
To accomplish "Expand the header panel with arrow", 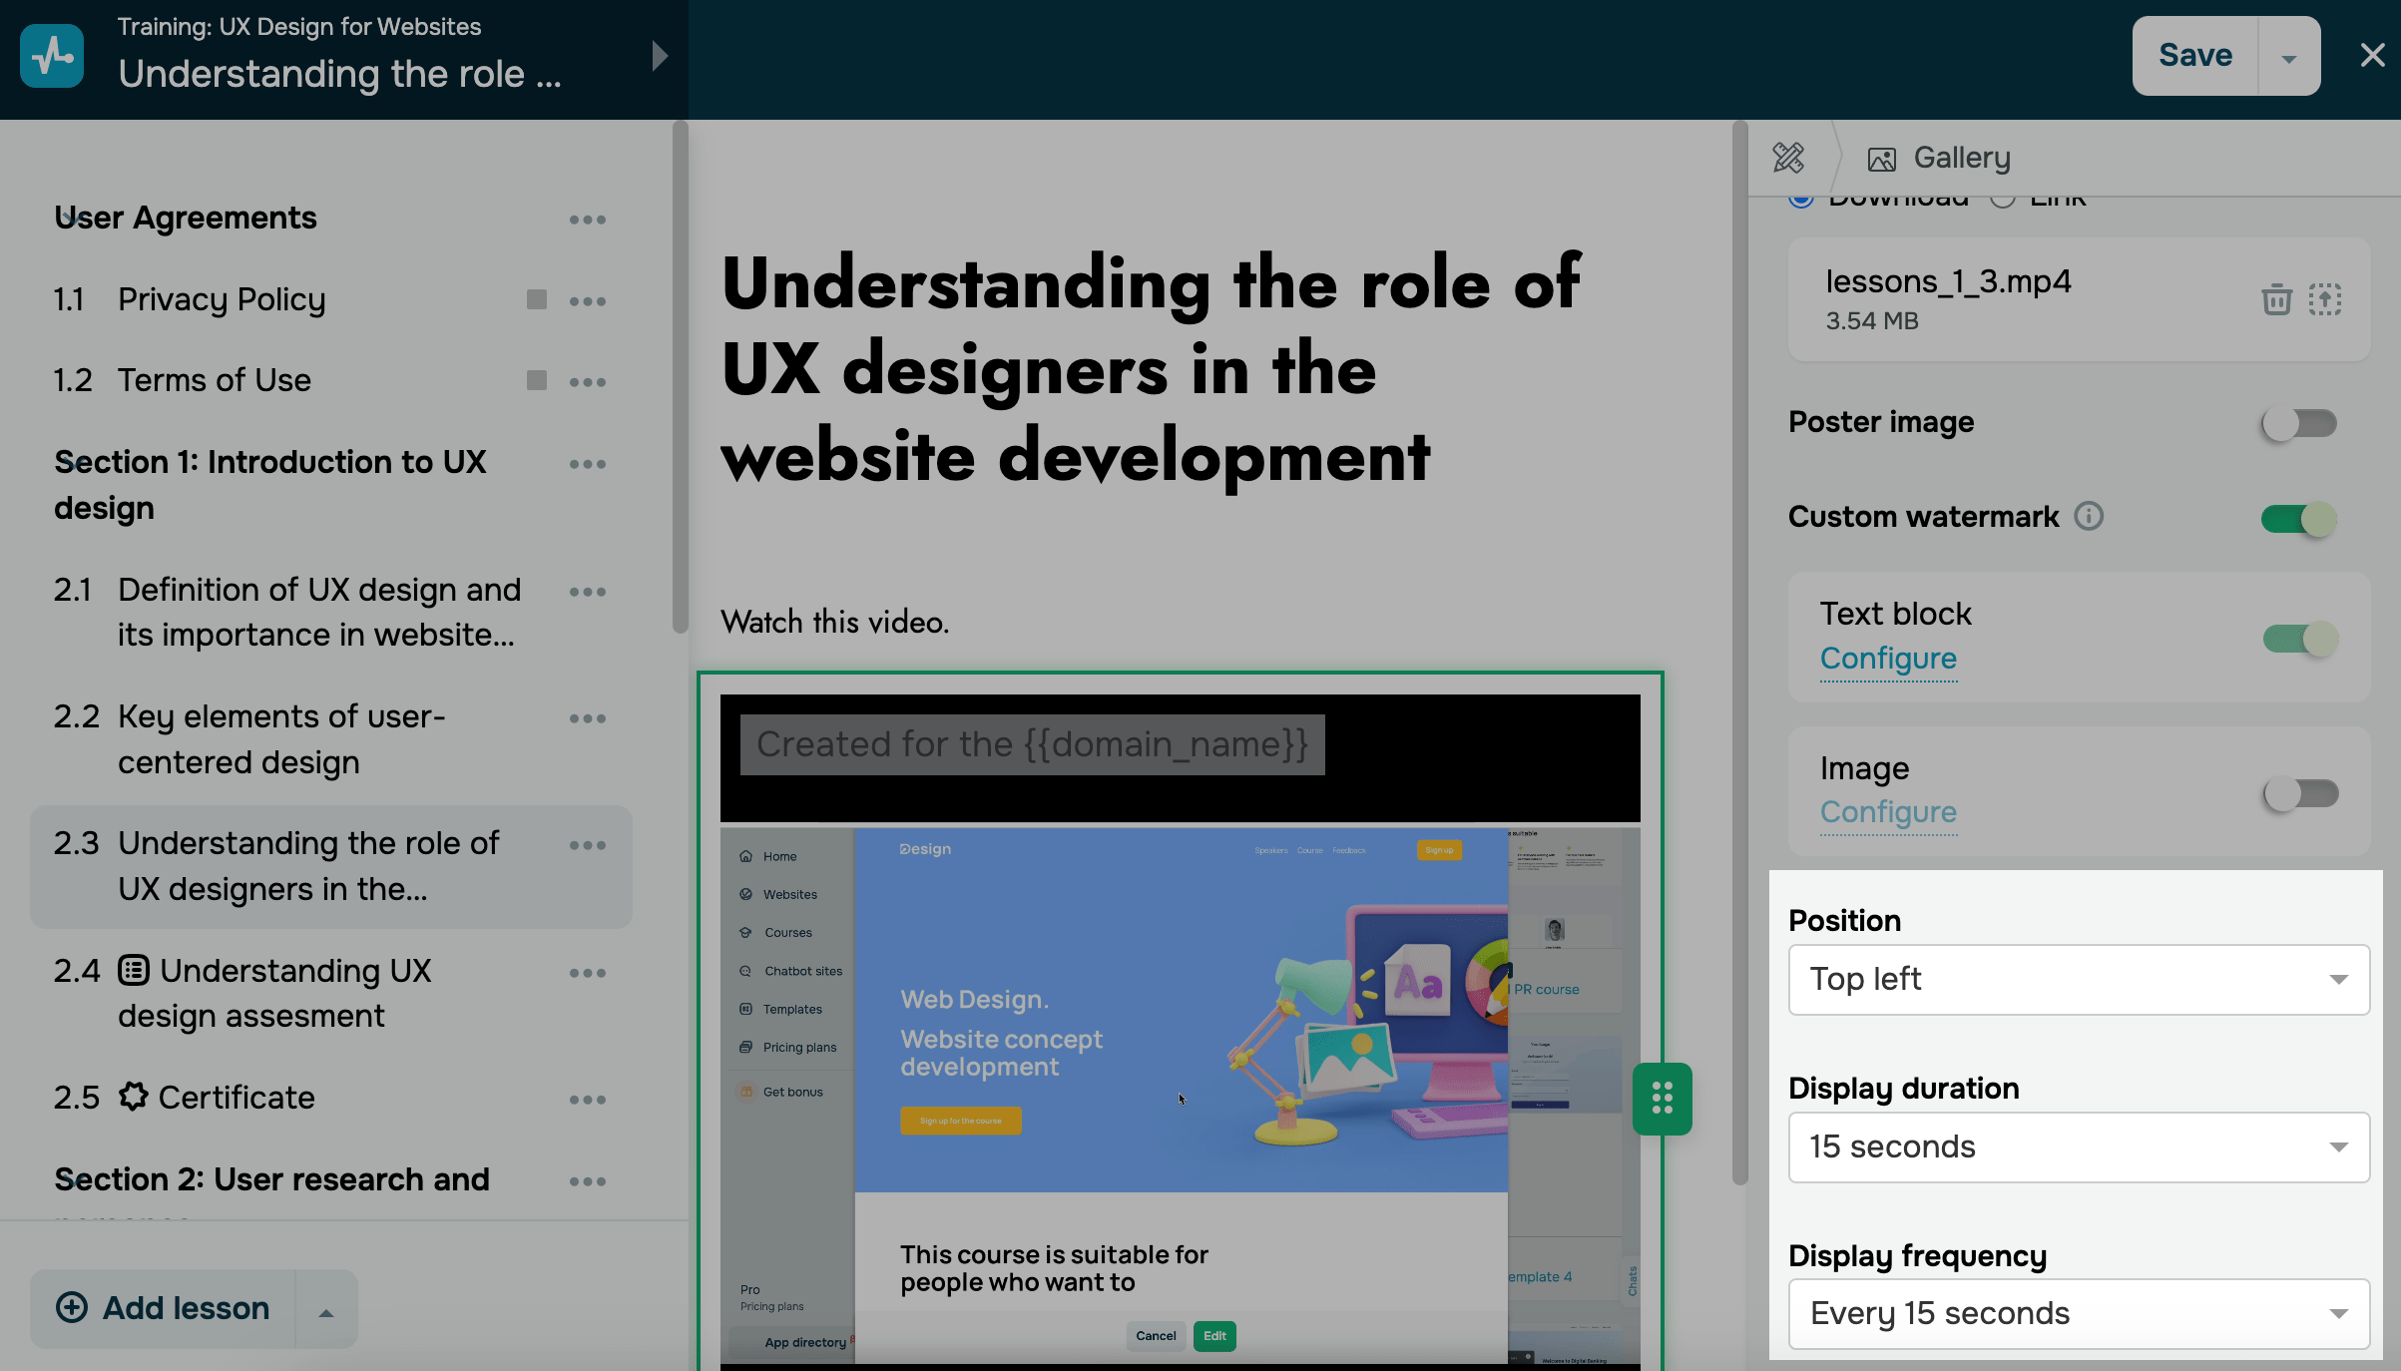I will click(660, 56).
